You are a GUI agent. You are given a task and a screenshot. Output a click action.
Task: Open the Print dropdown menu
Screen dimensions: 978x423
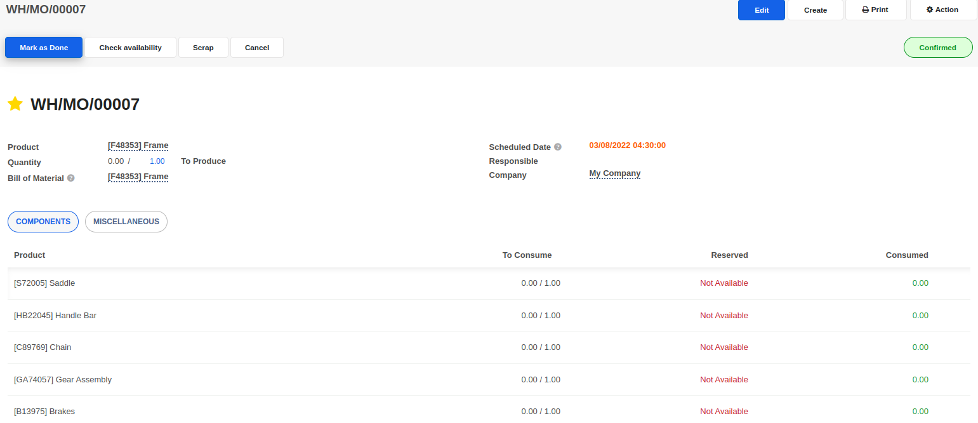point(875,10)
